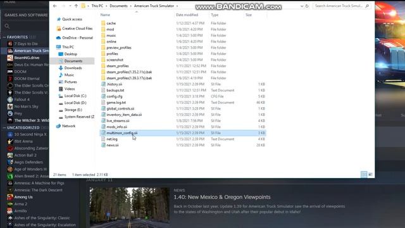Click the cache folder icon

[x=103, y=23]
